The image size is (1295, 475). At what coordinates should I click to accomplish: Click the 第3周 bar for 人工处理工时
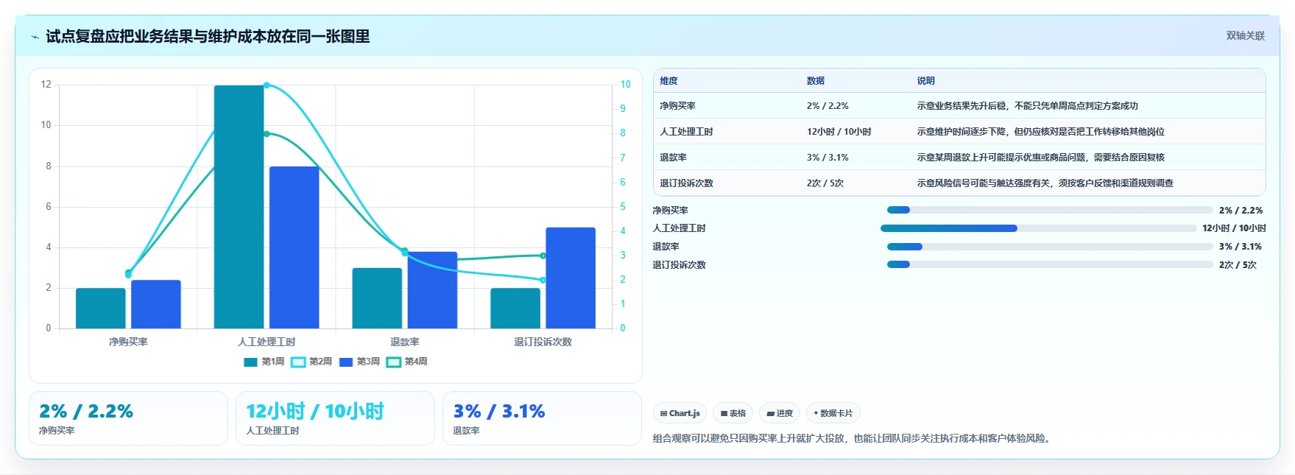click(294, 247)
